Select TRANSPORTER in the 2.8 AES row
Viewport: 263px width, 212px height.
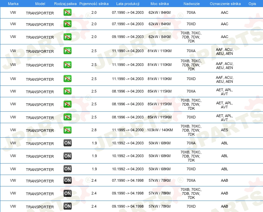point(40,131)
